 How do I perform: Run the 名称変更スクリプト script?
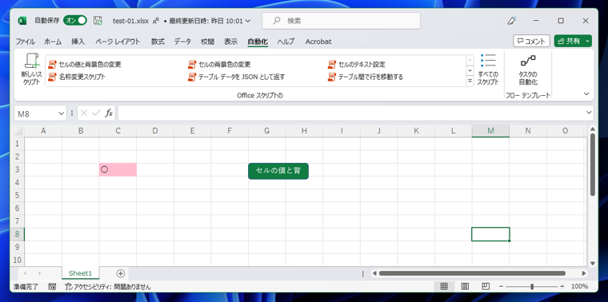pyautogui.click(x=77, y=77)
